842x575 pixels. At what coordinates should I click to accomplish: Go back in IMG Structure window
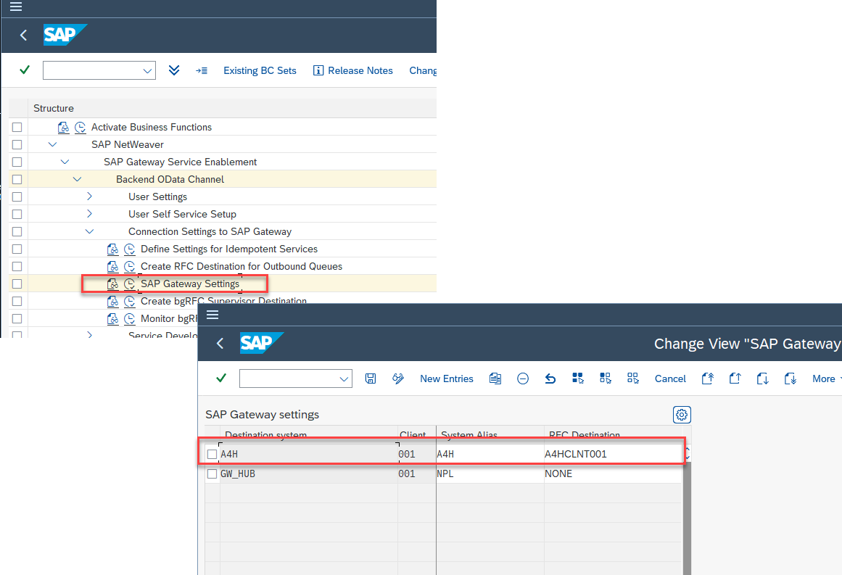pos(23,35)
